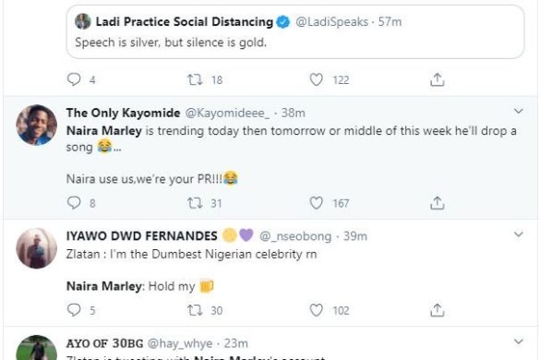Reply to IYAWO DWD FERNANDES tweet
The width and height of the screenshot is (540, 360).
(x=74, y=310)
